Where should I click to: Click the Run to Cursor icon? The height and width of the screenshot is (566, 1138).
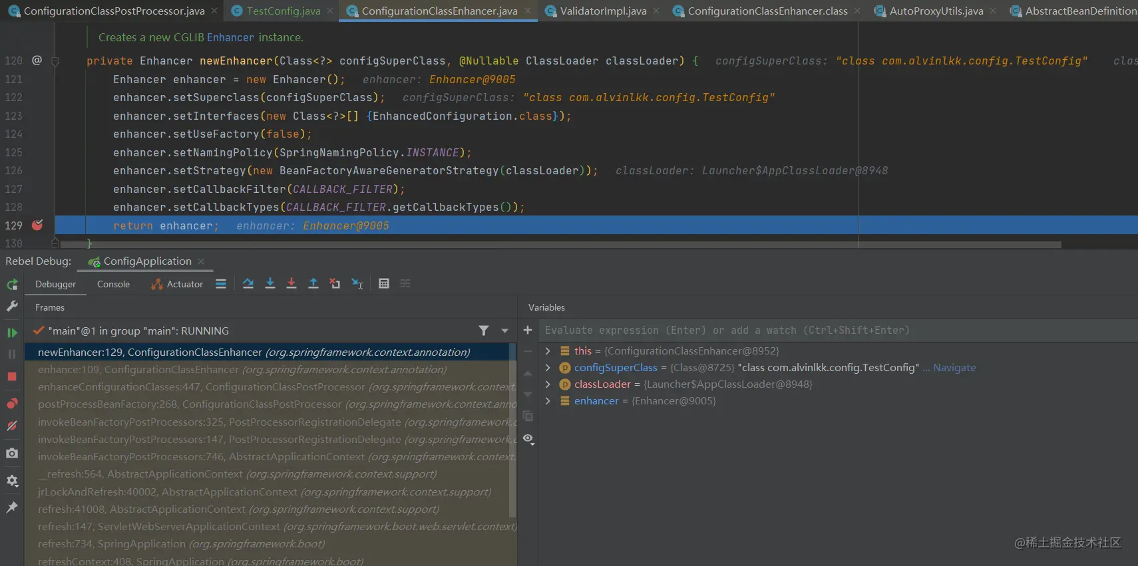pos(357,284)
